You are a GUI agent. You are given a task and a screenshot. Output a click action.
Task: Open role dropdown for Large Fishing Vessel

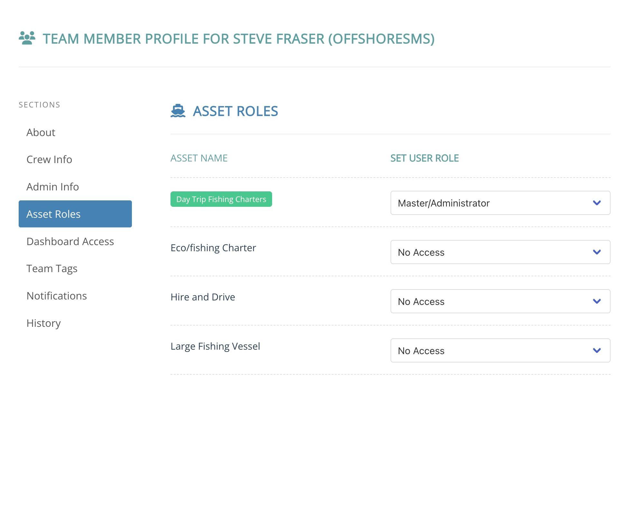tap(500, 351)
